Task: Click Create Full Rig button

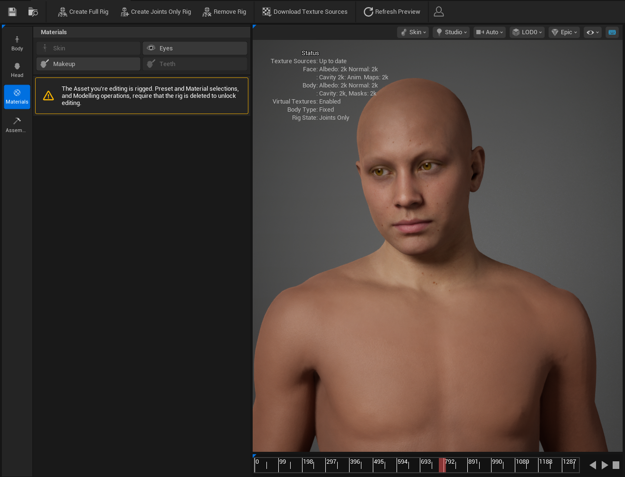Action: (83, 12)
